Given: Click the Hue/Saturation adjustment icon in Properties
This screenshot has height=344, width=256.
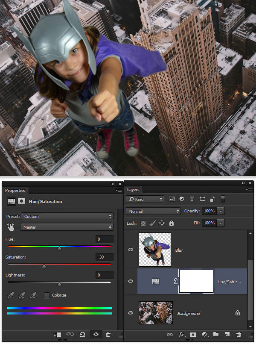Looking at the screenshot, I should 12,201.
